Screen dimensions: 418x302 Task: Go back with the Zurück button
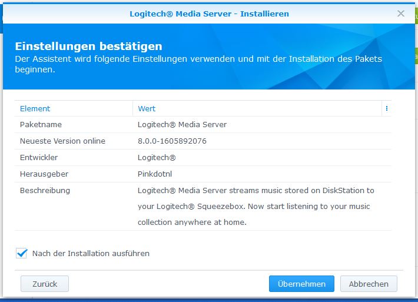click(x=45, y=284)
